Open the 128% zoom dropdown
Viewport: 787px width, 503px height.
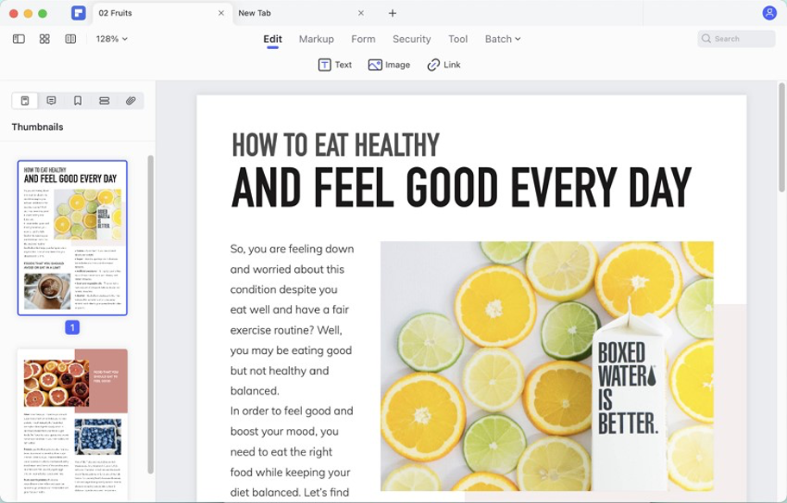pyautogui.click(x=111, y=39)
